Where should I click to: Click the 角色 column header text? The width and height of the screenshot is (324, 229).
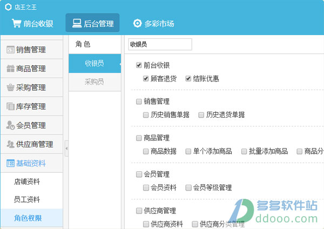(83, 44)
